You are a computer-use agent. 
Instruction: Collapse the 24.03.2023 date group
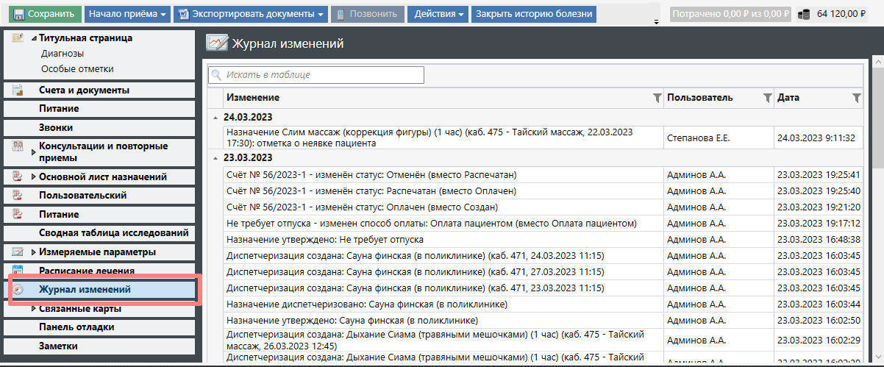click(x=215, y=117)
